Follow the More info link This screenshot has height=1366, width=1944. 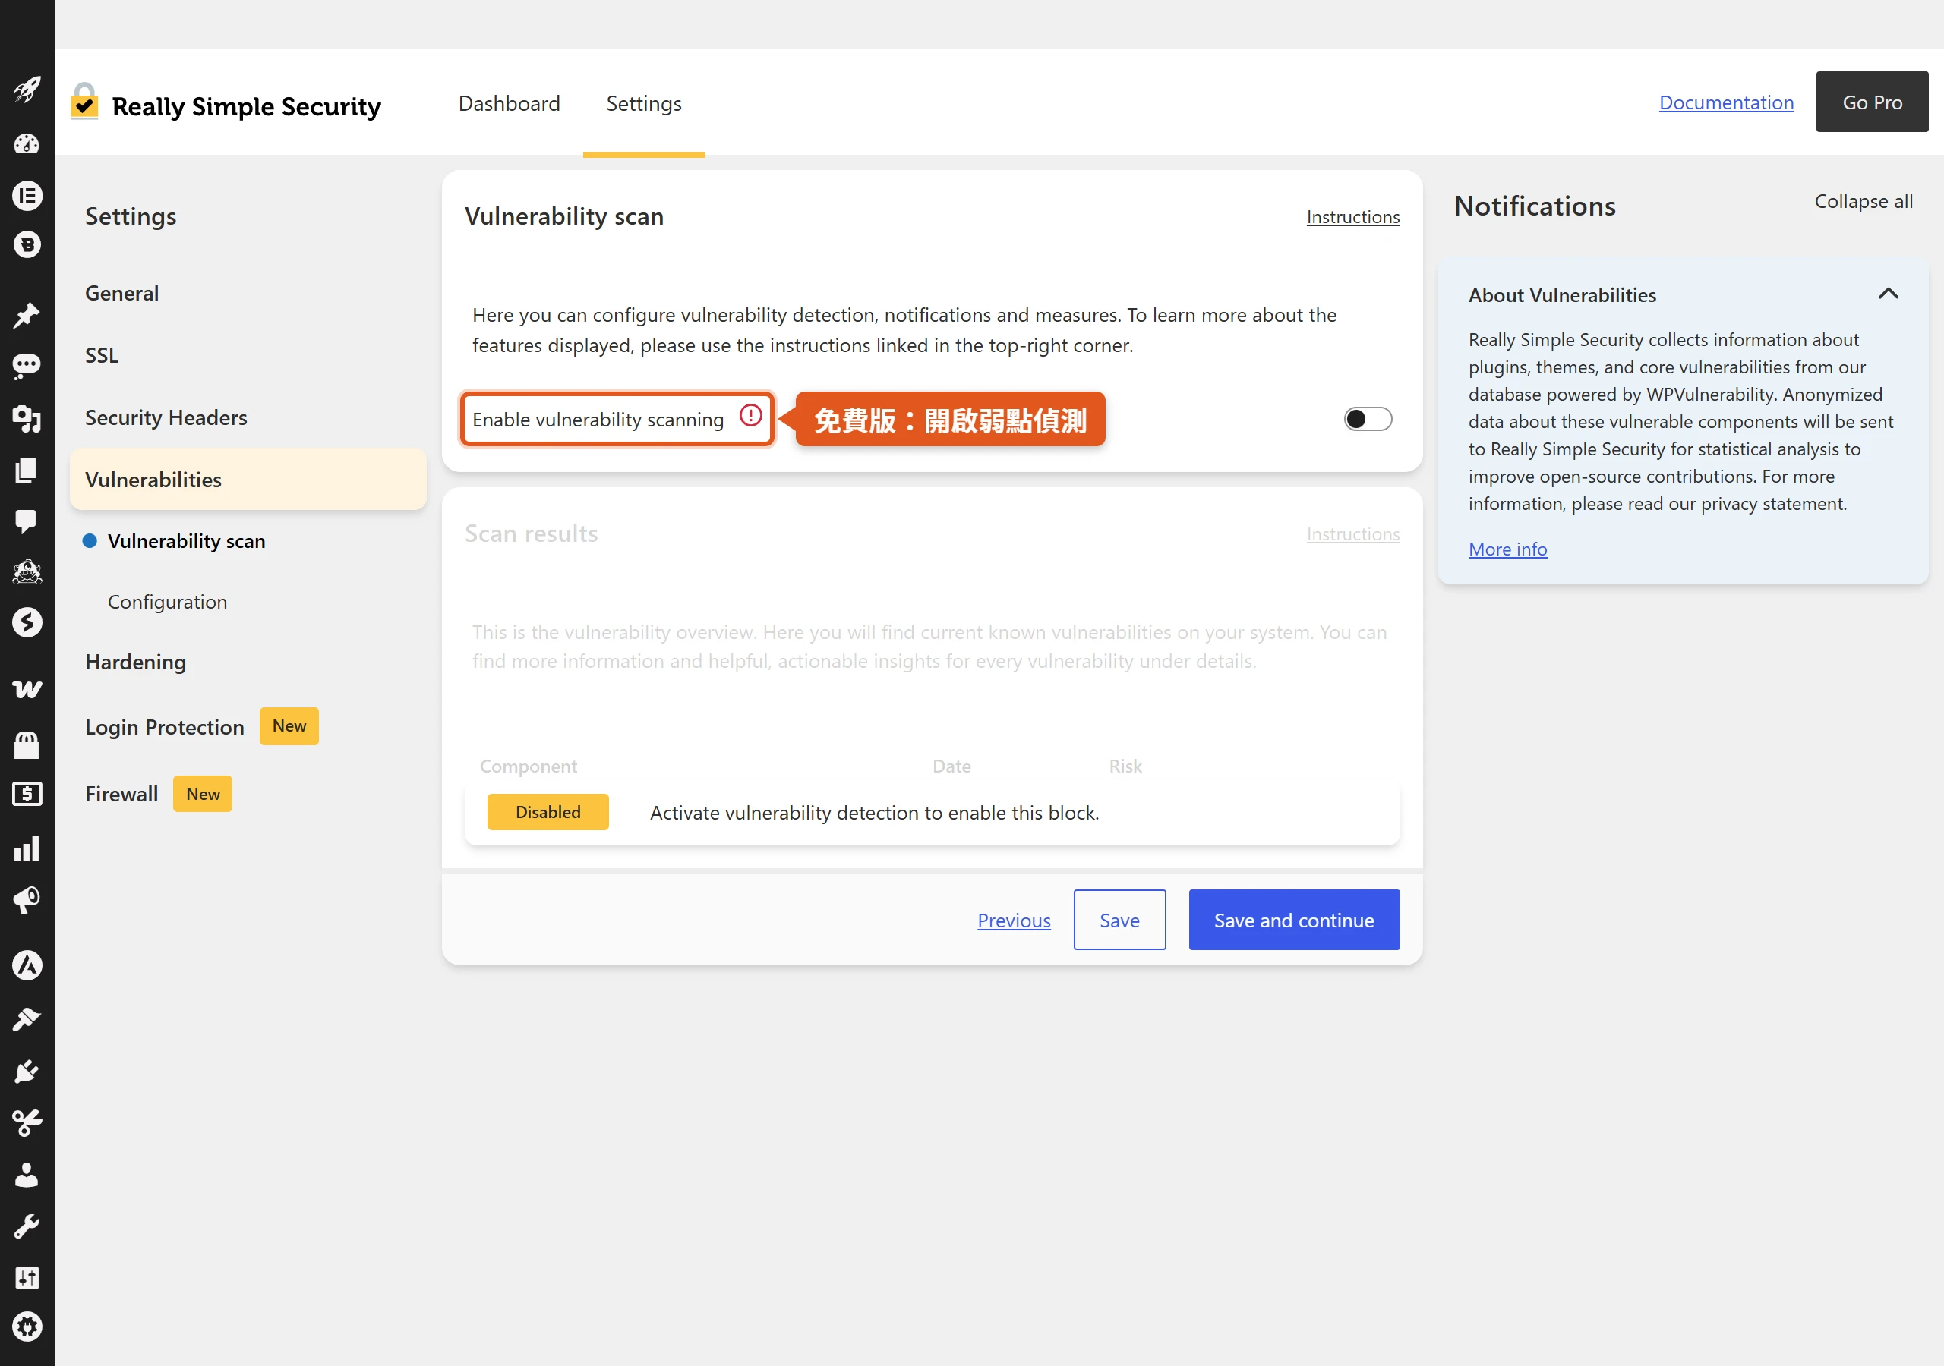pos(1507,549)
